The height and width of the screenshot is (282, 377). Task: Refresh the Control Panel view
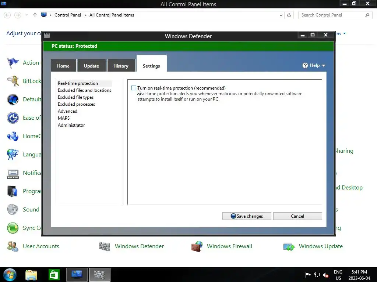[x=289, y=15]
